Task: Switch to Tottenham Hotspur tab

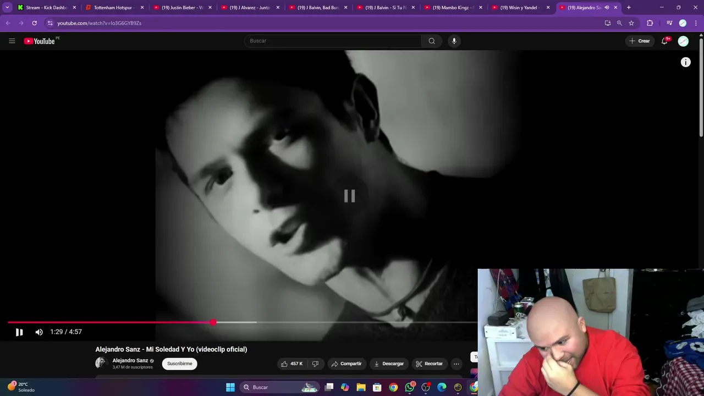Action: point(114,8)
